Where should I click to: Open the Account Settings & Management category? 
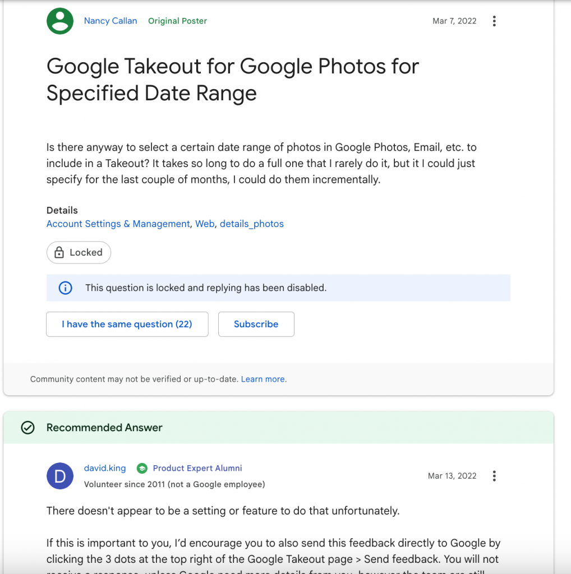(118, 224)
